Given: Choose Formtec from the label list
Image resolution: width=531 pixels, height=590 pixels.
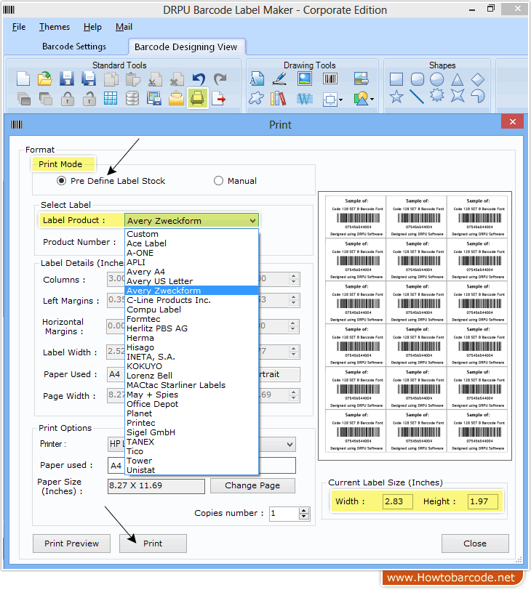Looking at the screenshot, I should (191, 319).
